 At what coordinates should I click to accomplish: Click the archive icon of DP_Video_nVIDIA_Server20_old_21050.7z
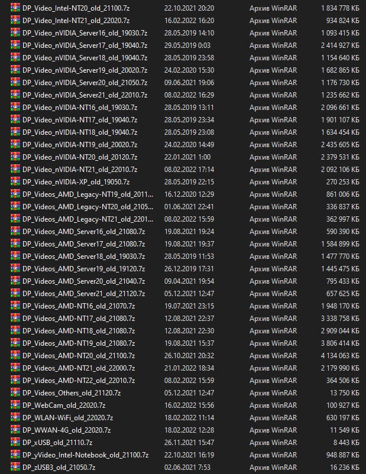tap(15, 82)
